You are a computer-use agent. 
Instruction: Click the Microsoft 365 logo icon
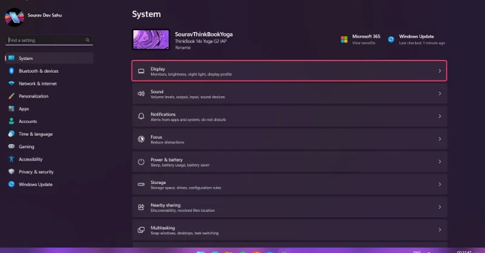344,39
